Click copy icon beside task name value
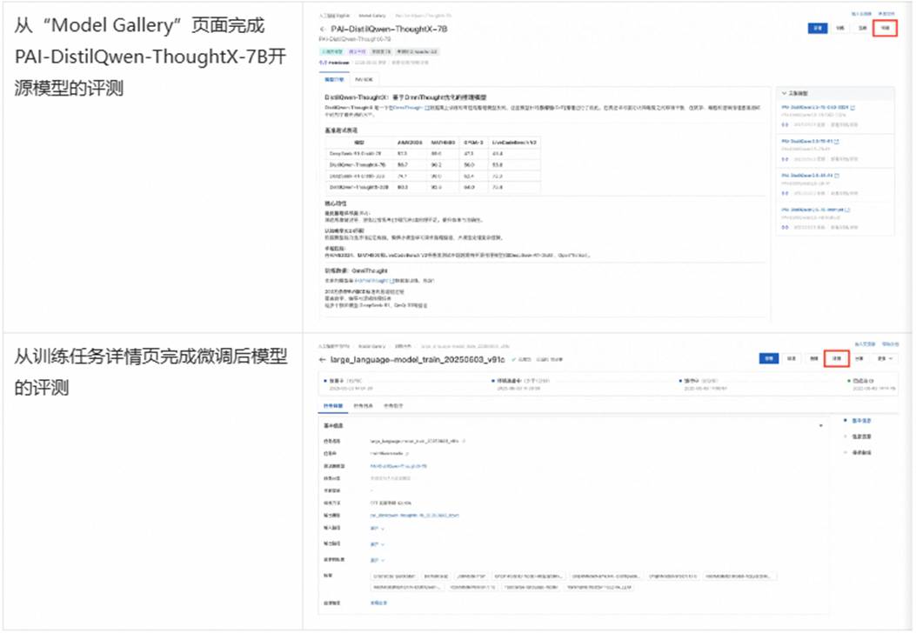 coord(464,442)
